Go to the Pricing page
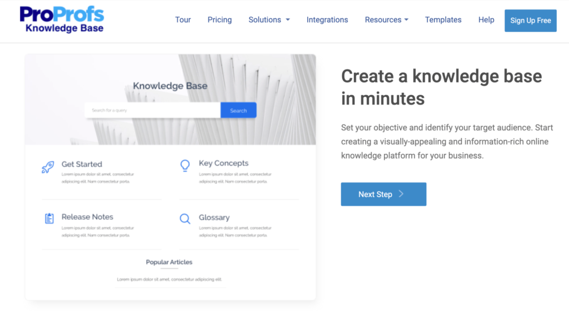The image size is (569, 317). point(219,20)
